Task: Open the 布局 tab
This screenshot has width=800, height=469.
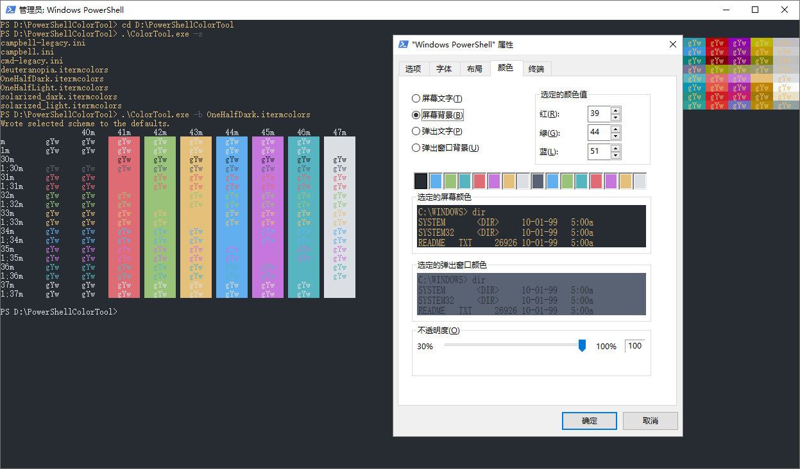Action: tap(475, 69)
